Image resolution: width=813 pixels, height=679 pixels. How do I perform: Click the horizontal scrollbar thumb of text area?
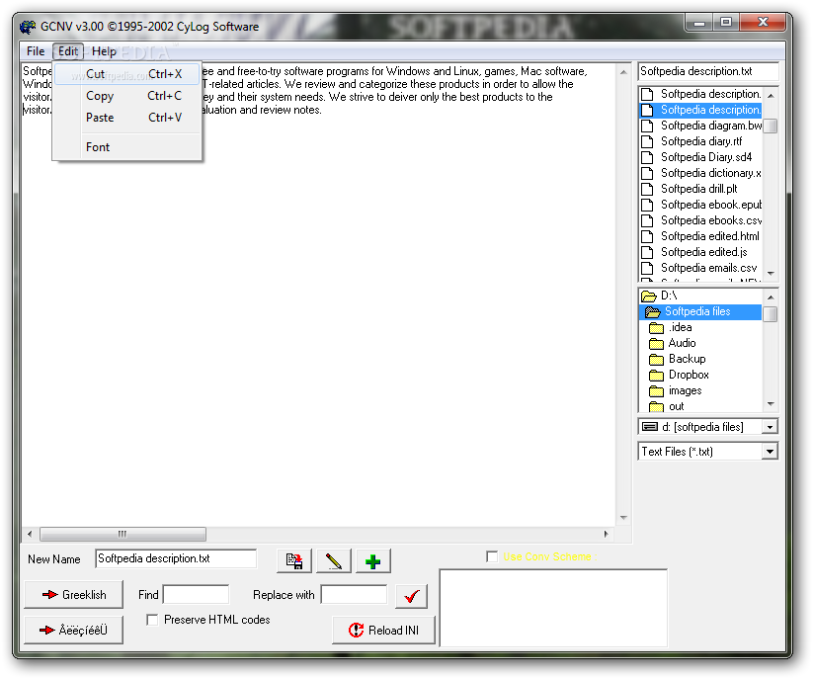(x=122, y=534)
